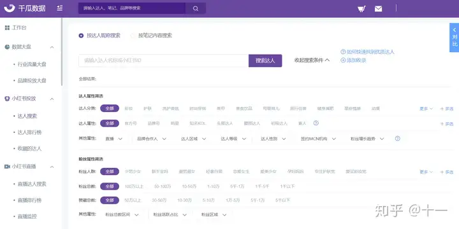
Task: Click the 工作台 grid icon
Action: (7, 28)
